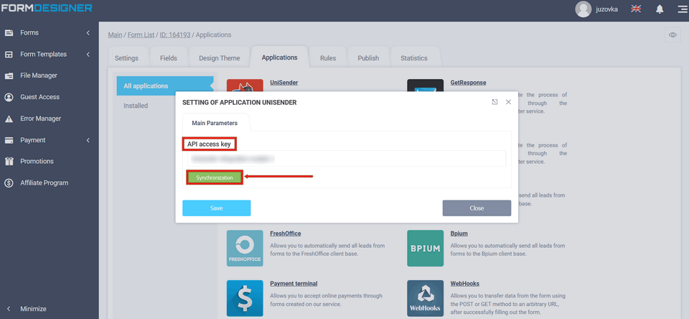Click into the API access key field
689x319 pixels.
click(347, 158)
